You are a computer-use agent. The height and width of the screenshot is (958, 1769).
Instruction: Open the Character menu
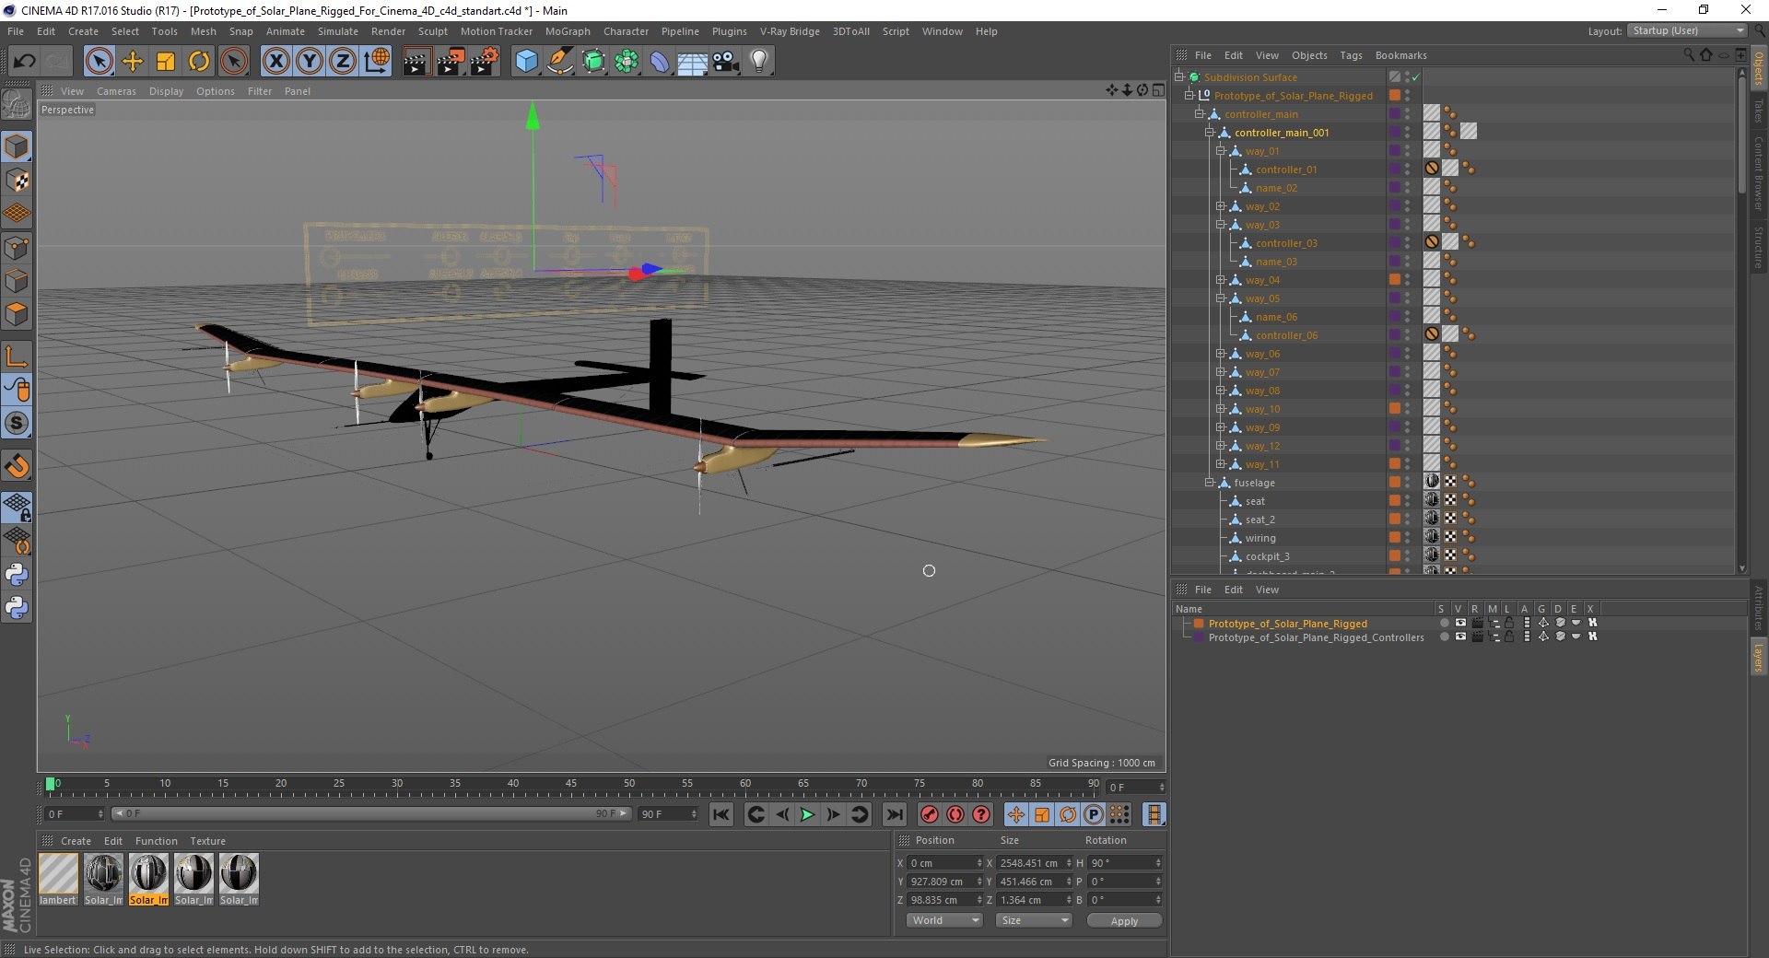coord(626,31)
